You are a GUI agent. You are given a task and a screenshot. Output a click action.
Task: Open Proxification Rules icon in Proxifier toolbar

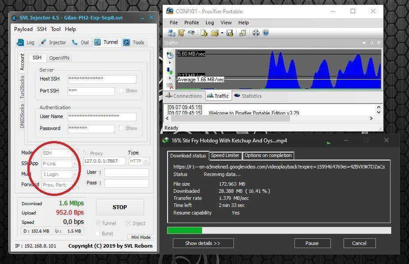181,33
